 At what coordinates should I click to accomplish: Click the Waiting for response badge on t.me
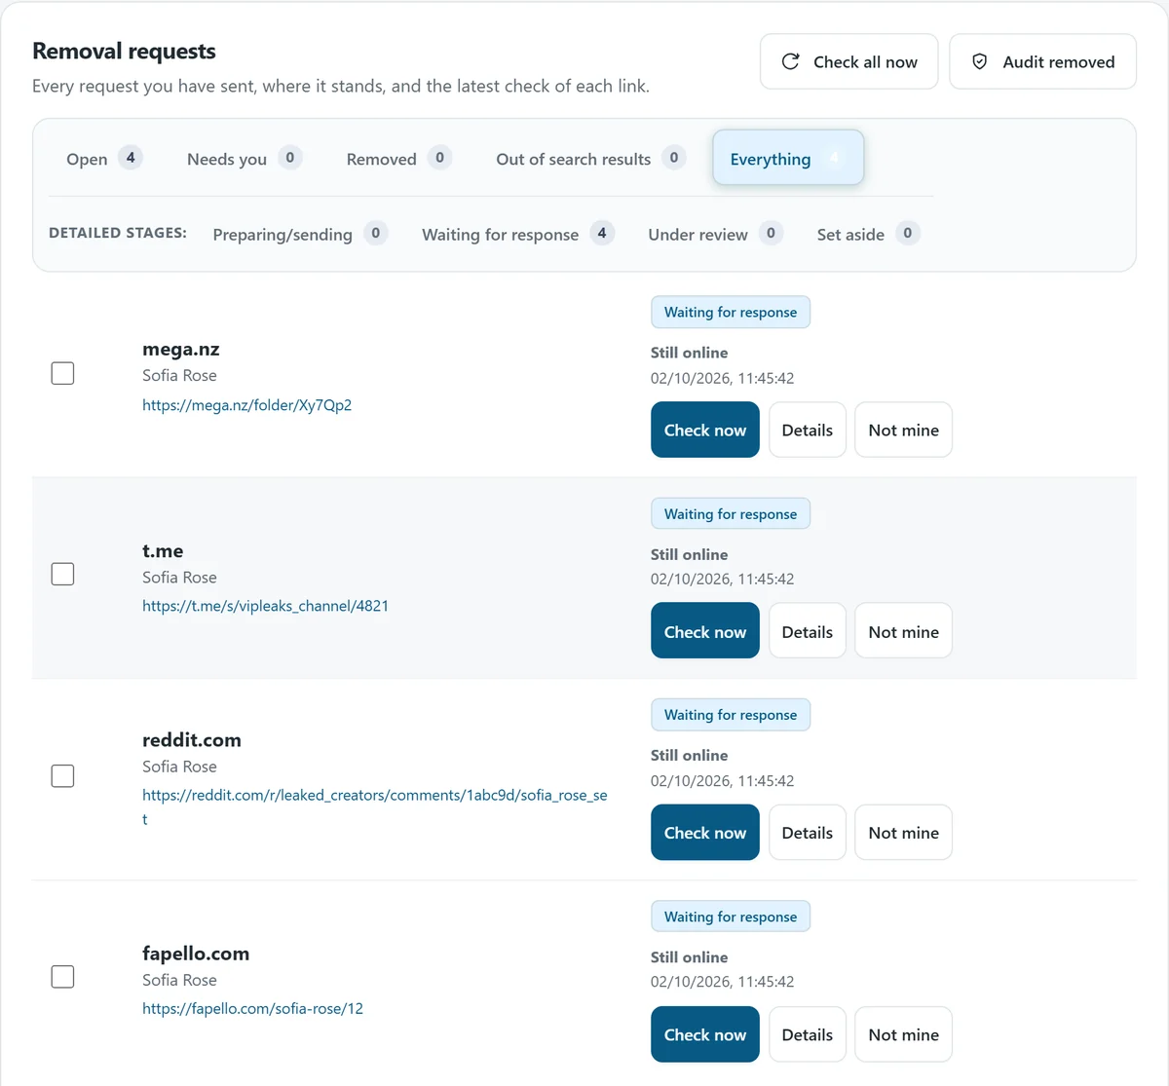[x=731, y=513]
